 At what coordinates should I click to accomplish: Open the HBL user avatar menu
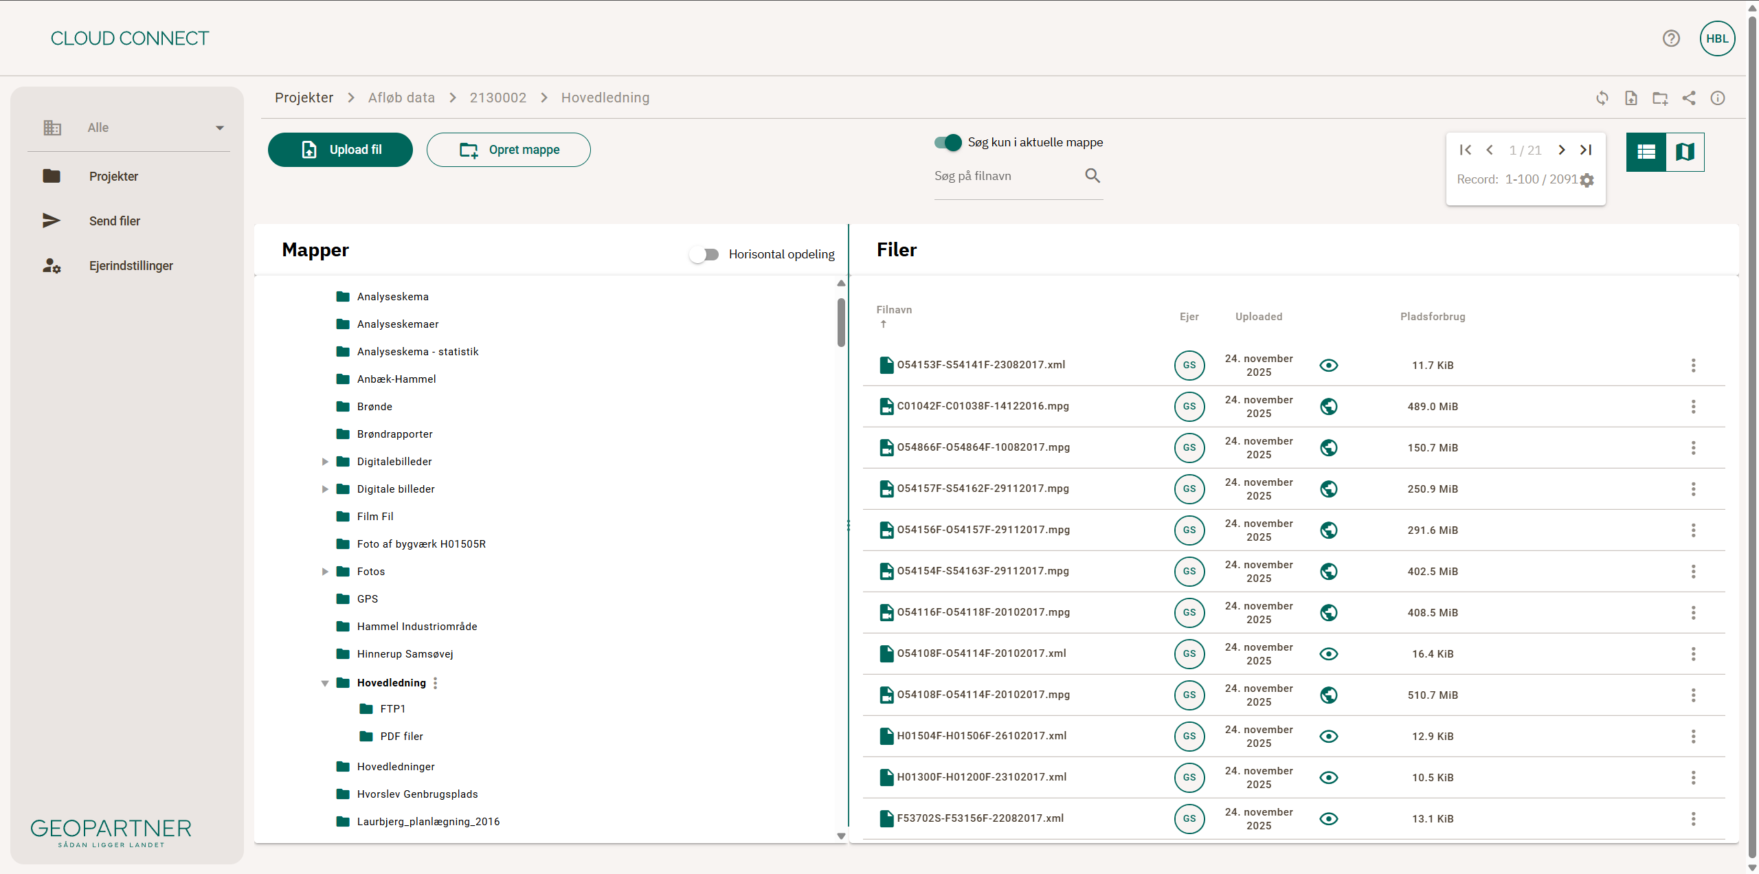click(x=1717, y=38)
